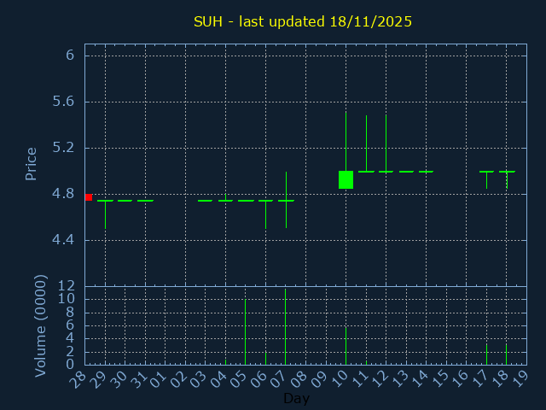Select the tallest green volume bar on day 07
The height and width of the screenshot is (410, 546).
[x=286, y=329]
